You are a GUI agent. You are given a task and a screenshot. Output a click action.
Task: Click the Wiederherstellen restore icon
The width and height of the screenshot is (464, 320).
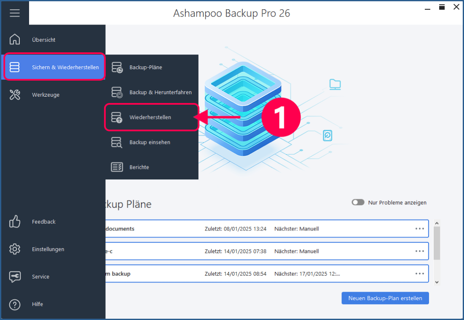[x=117, y=117]
